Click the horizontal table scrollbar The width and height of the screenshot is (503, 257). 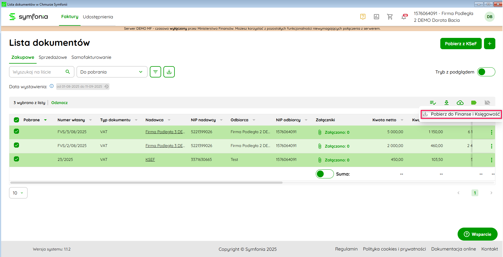point(146,183)
